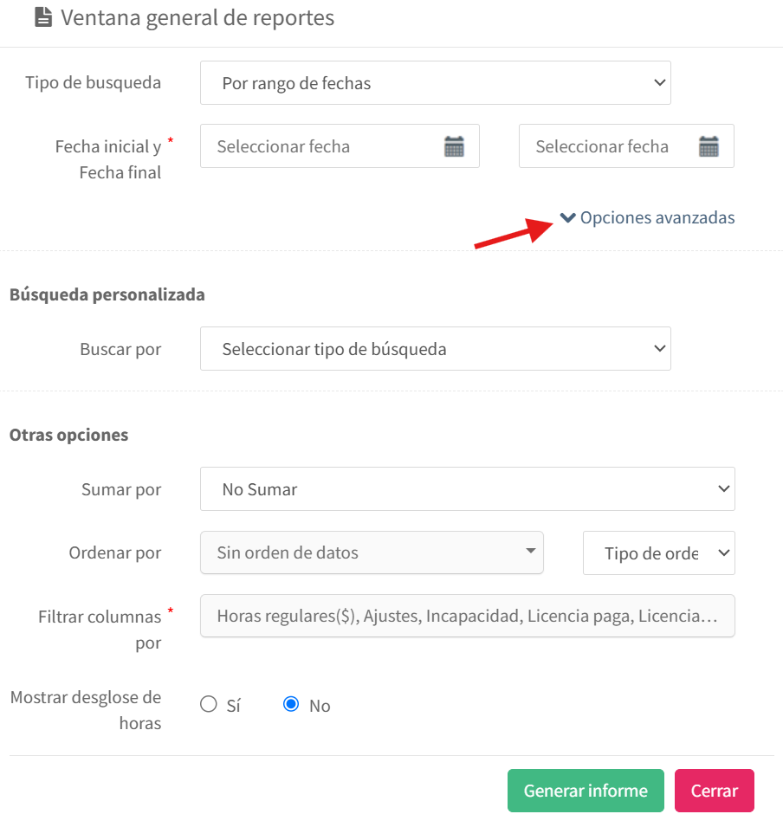Open the calendar icon for the end date
The width and height of the screenshot is (783, 827).
point(709,146)
